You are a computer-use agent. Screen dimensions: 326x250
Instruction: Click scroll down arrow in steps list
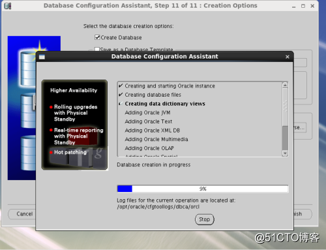285,153
